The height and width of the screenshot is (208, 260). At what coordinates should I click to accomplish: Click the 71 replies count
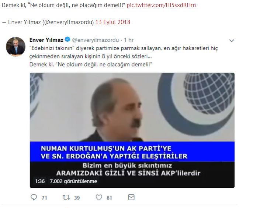[44, 198]
